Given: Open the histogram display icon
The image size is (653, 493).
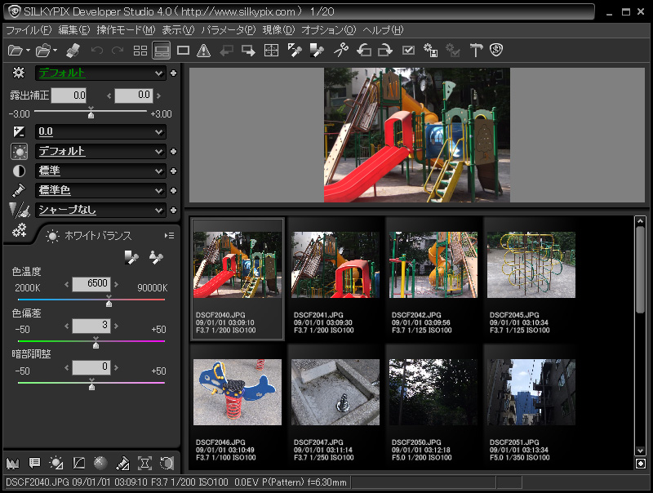Looking at the screenshot, I should (12, 463).
